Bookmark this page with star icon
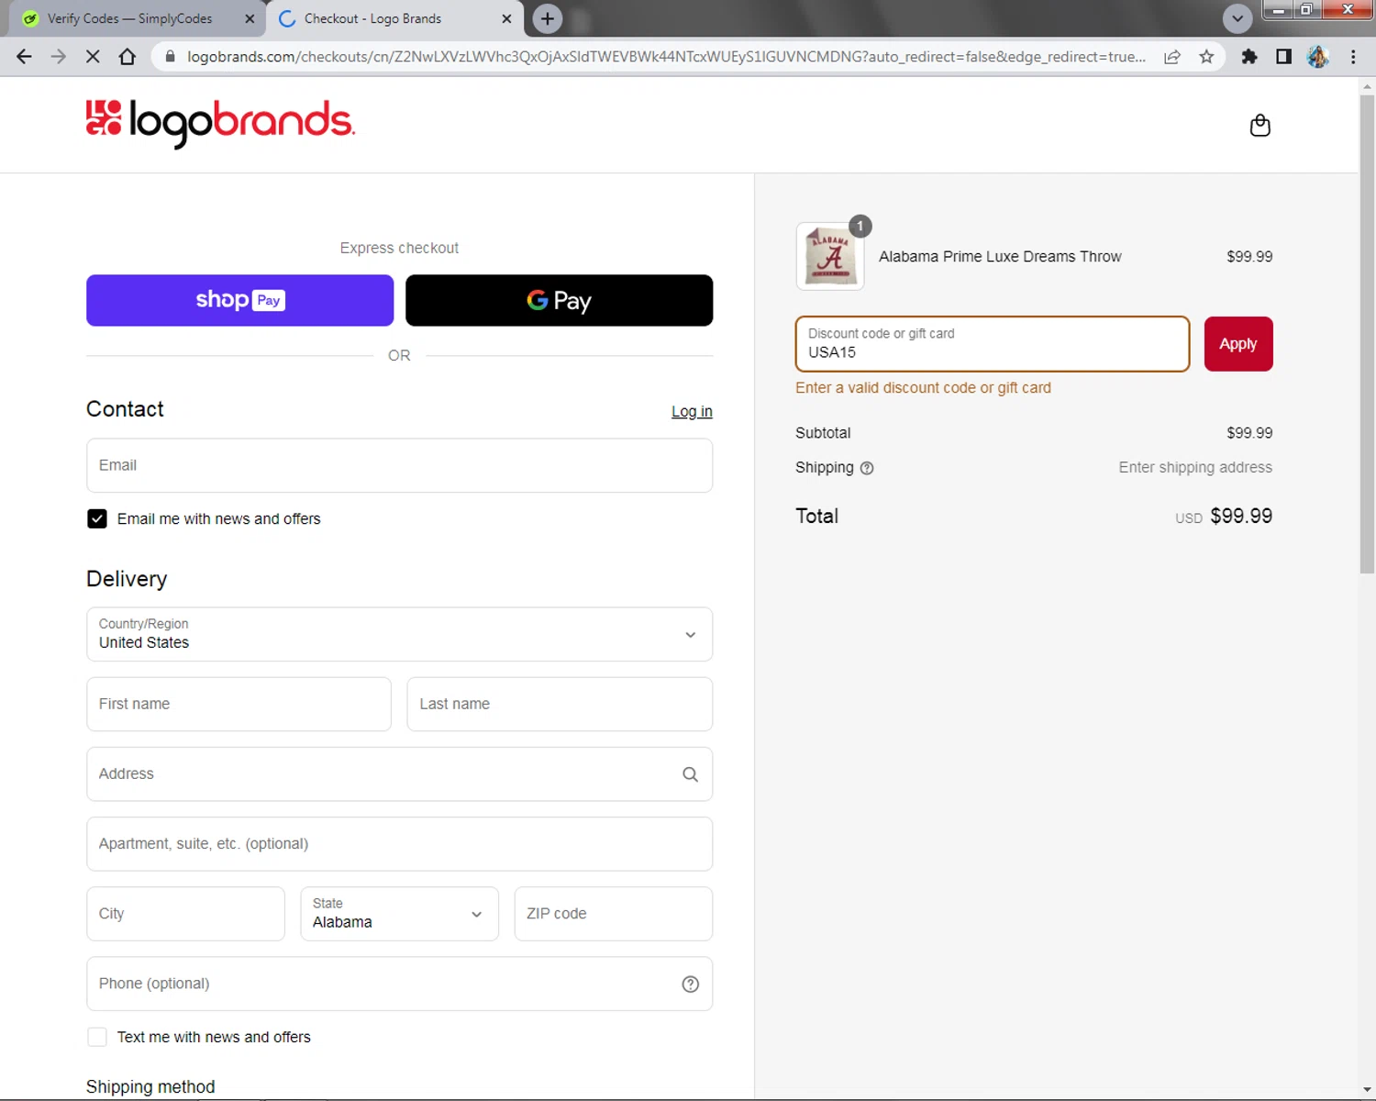This screenshot has height=1101, width=1376. (1206, 57)
